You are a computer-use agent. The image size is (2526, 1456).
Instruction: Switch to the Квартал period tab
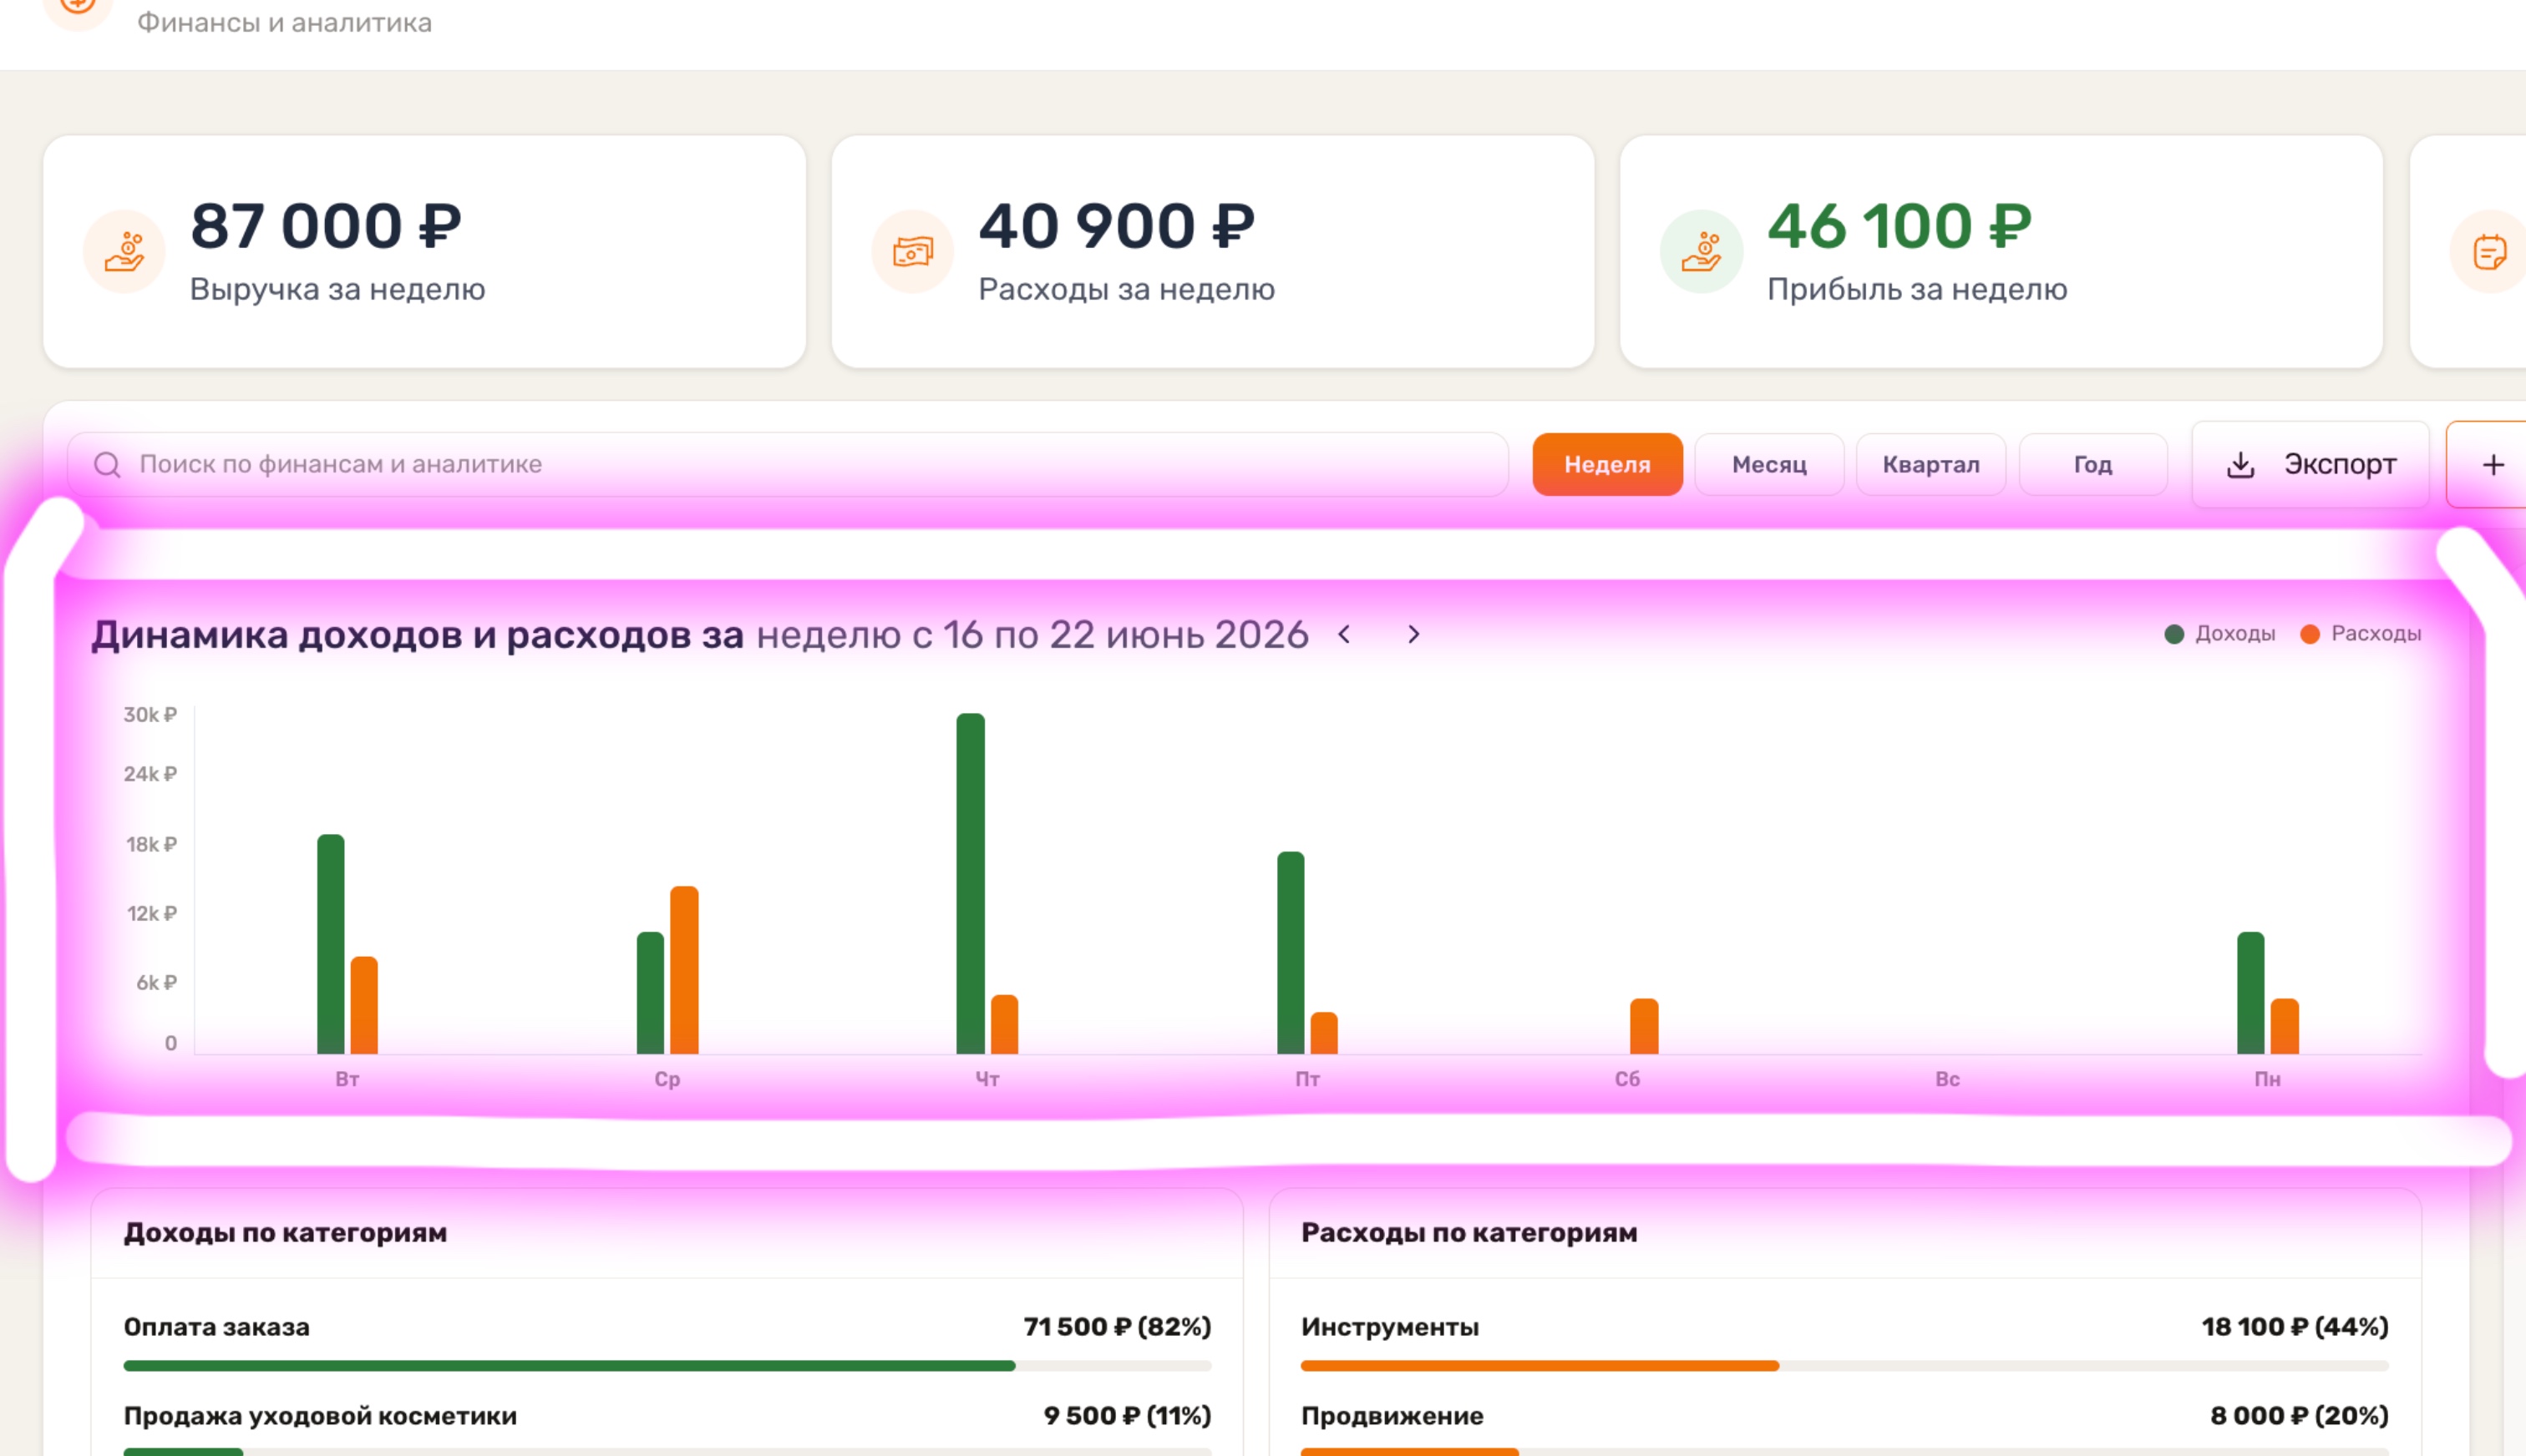(1932, 465)
